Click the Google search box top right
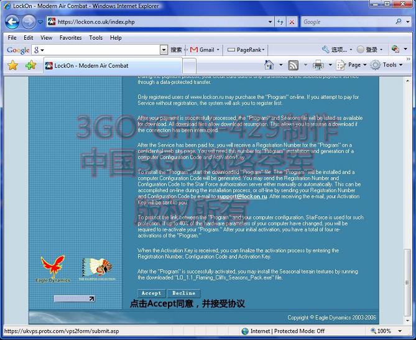The image size is (416, 340). (348, 22)
